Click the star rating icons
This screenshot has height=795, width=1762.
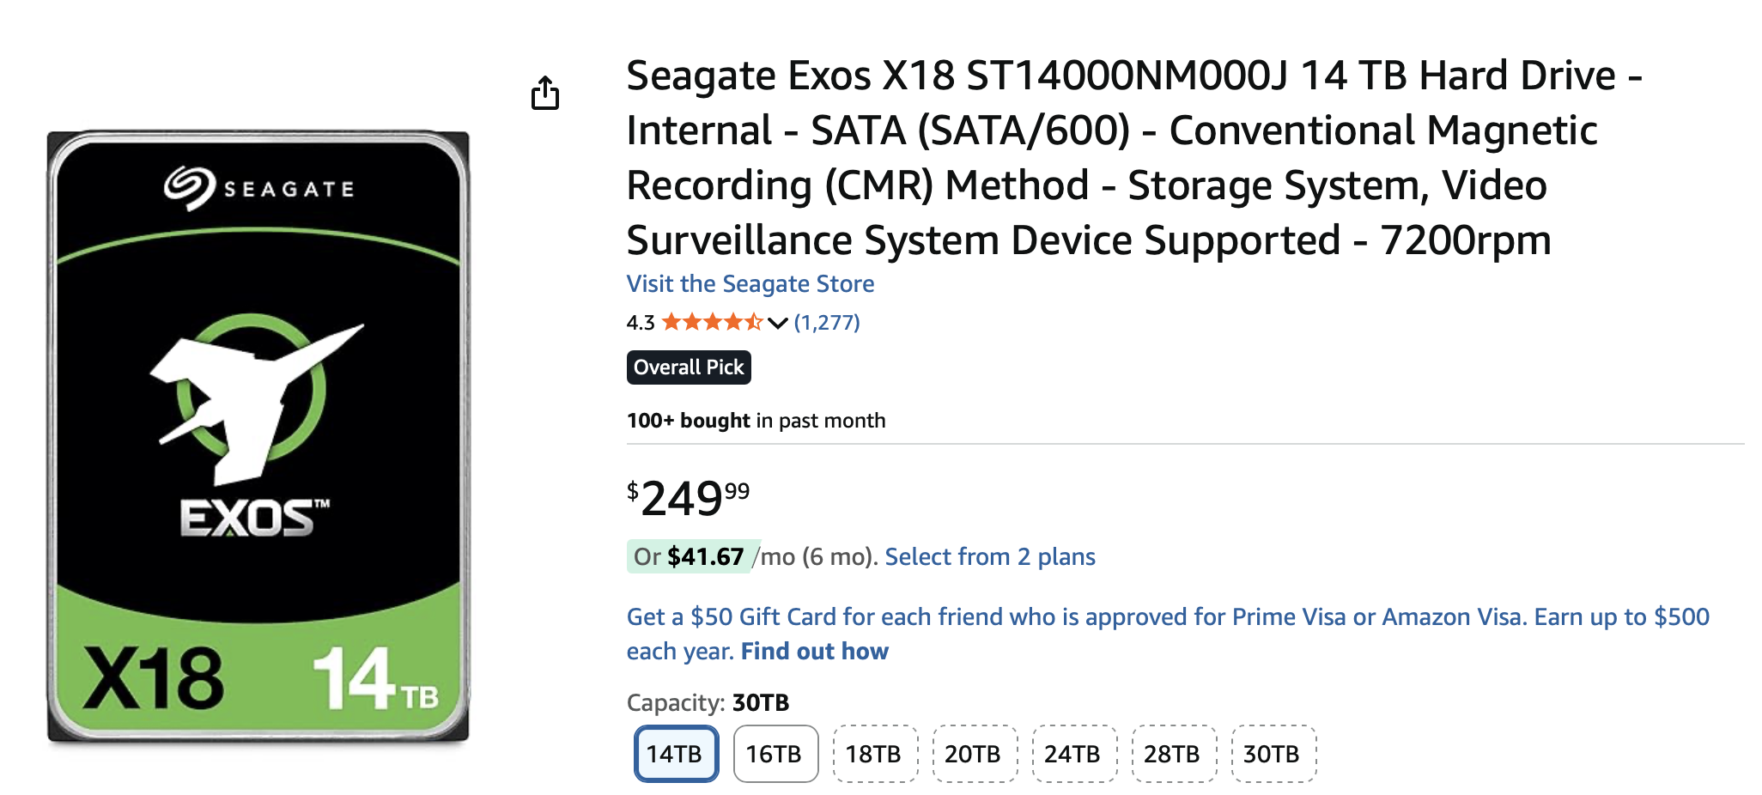click(x=712, y=323)
